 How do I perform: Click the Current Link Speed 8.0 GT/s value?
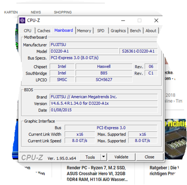[x=80, y=141]
